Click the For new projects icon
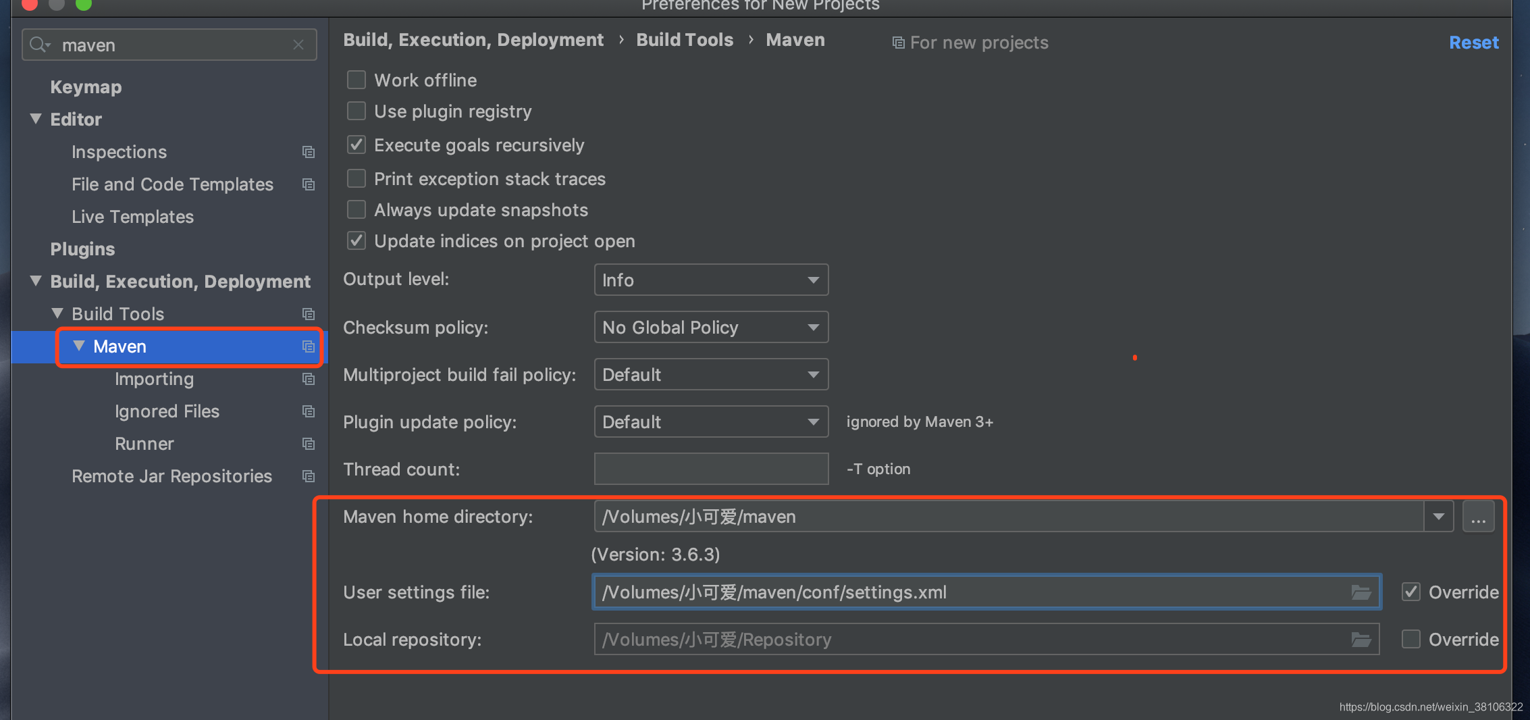The height and width of the screenshot is (720, 1530). 898,43
